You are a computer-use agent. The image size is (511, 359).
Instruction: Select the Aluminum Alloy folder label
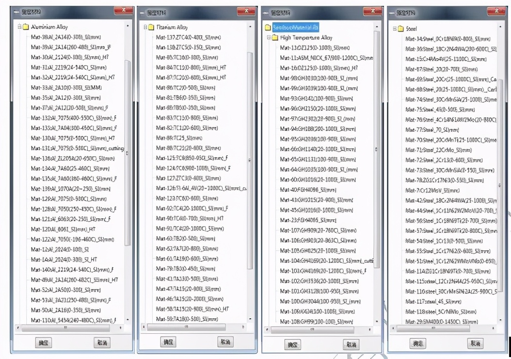click(x=49, y=27)
